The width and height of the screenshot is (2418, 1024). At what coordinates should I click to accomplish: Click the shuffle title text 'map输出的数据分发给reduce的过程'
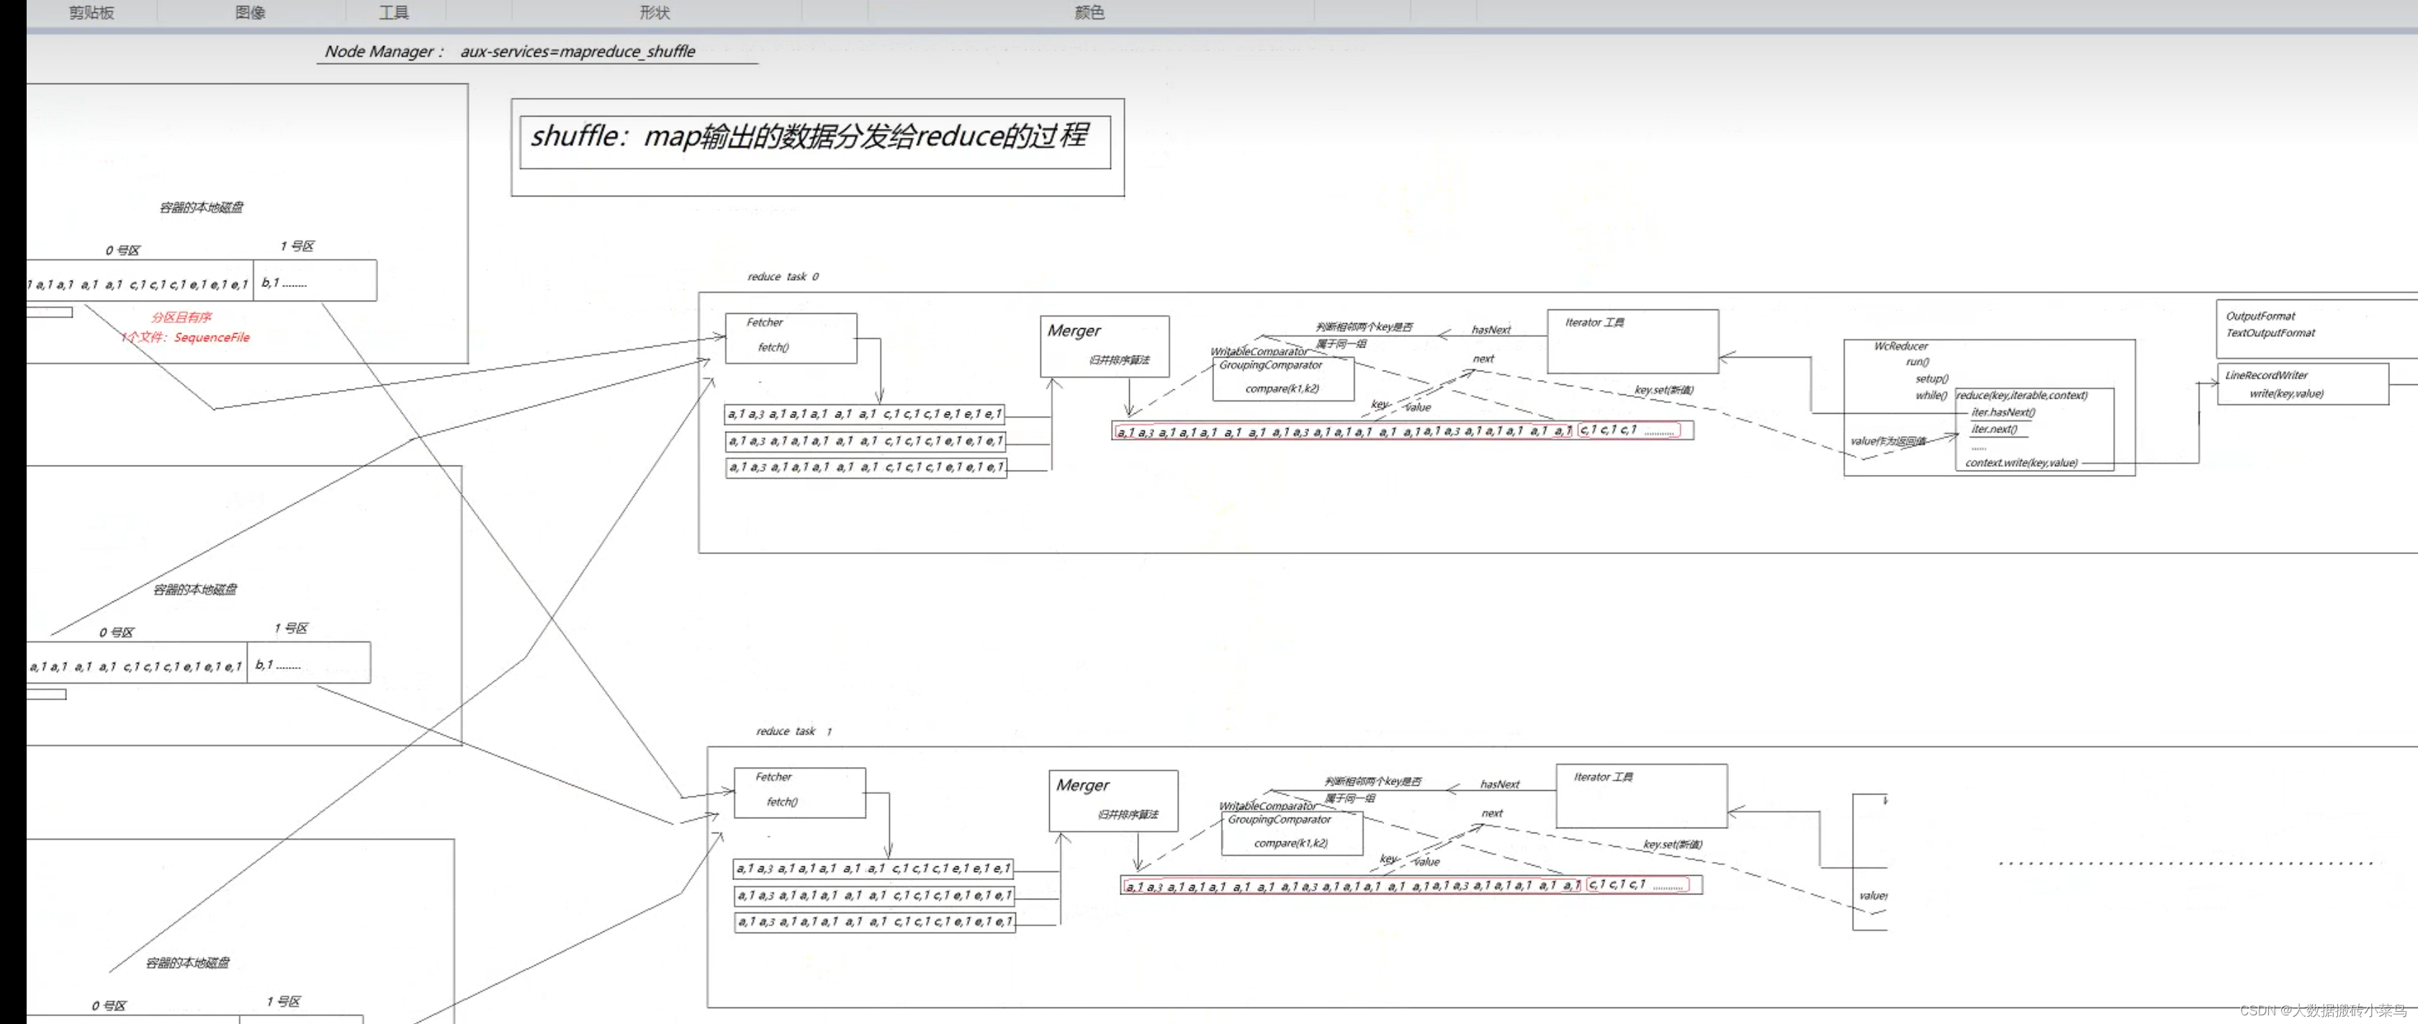point(865,136)
